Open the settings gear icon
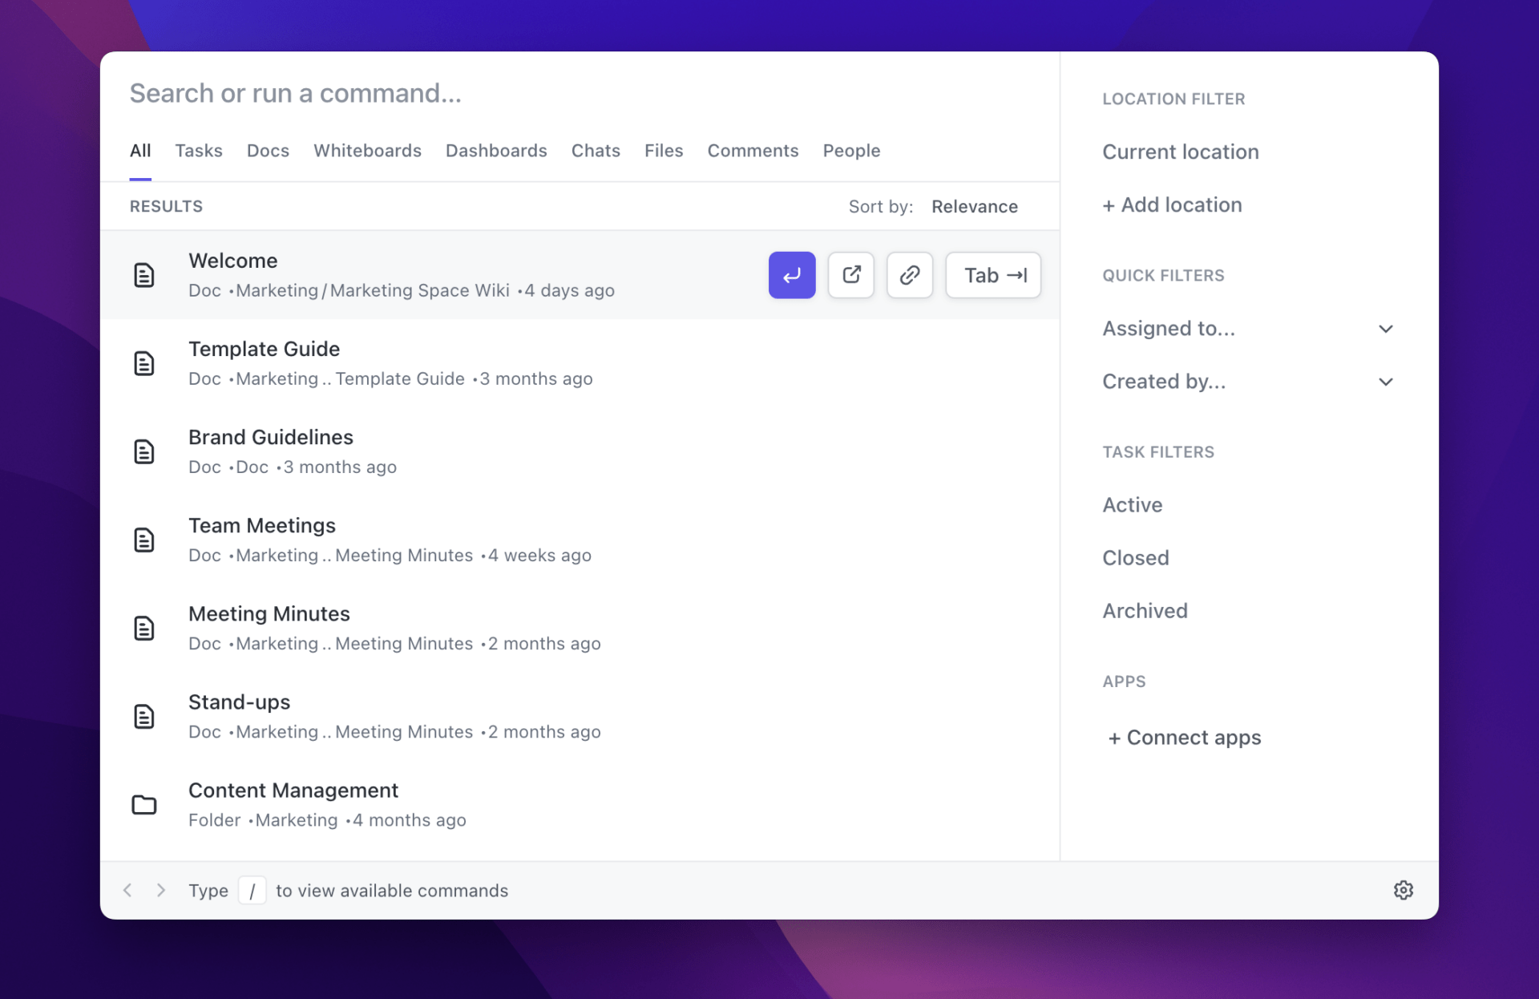Image resolution: width=1539 pixels, height=999 pixels. pos(1403,890)
